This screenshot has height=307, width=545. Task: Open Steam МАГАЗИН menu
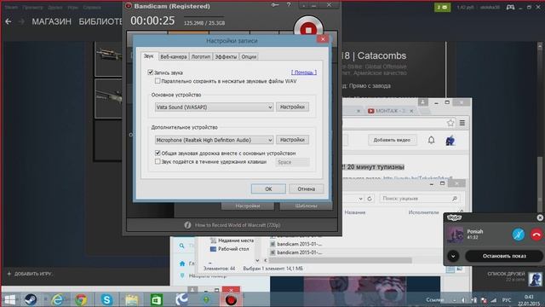point(51,21)
